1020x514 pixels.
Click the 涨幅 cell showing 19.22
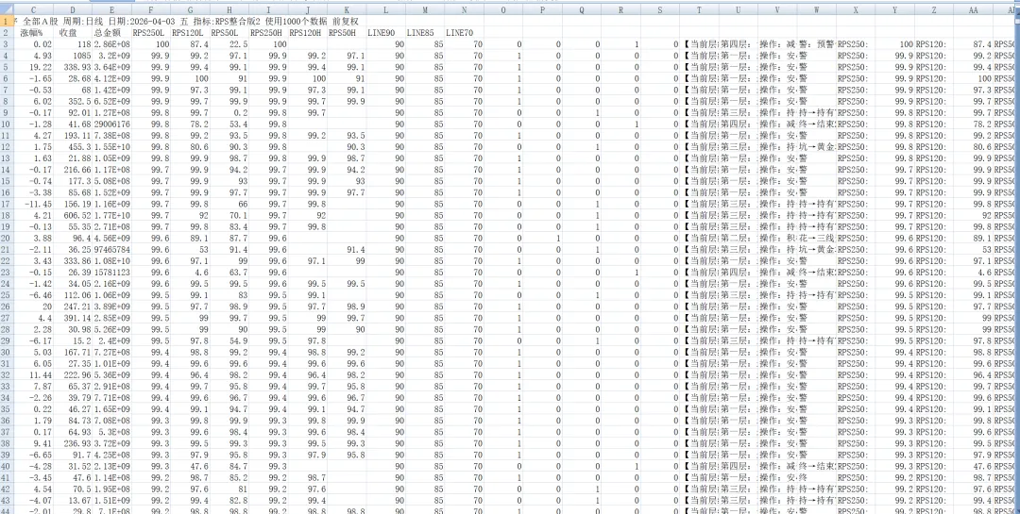(x=33, y=68)
